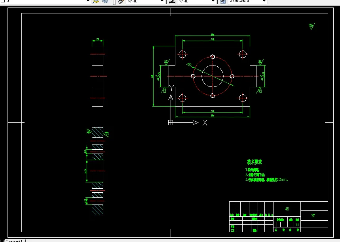Viewport: 340px width, 242px height.
Task: Select the top small hole on bolt circle
Action: (x=213, y=57)
